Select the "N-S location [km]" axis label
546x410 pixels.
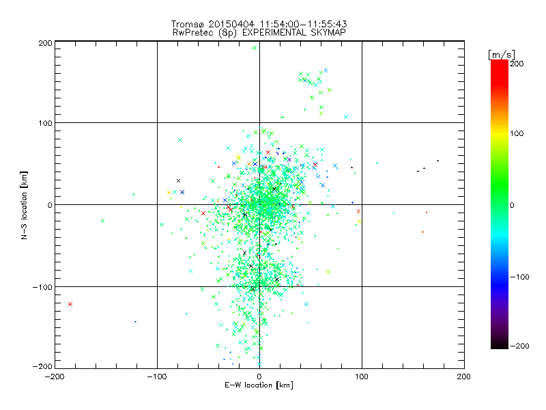tap(24, 205)
